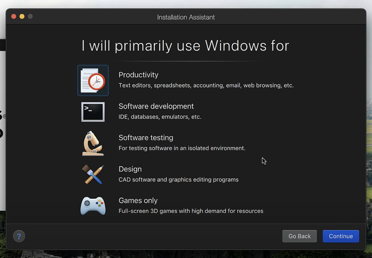Pick the Software testing microscope icon

93,143
